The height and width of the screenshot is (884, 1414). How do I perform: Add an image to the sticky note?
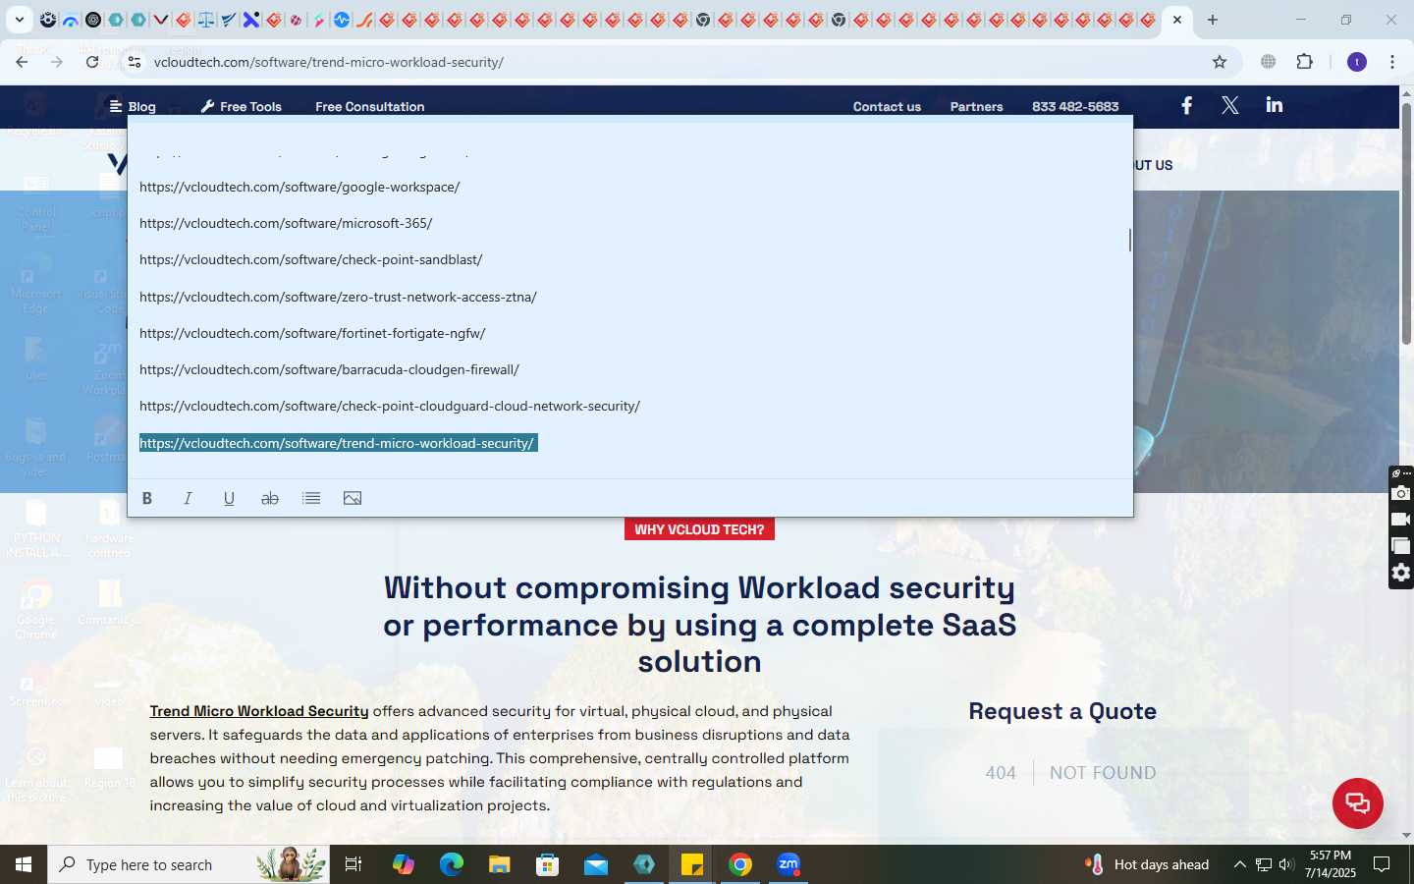pyautogui.click(x=353, y=498)
